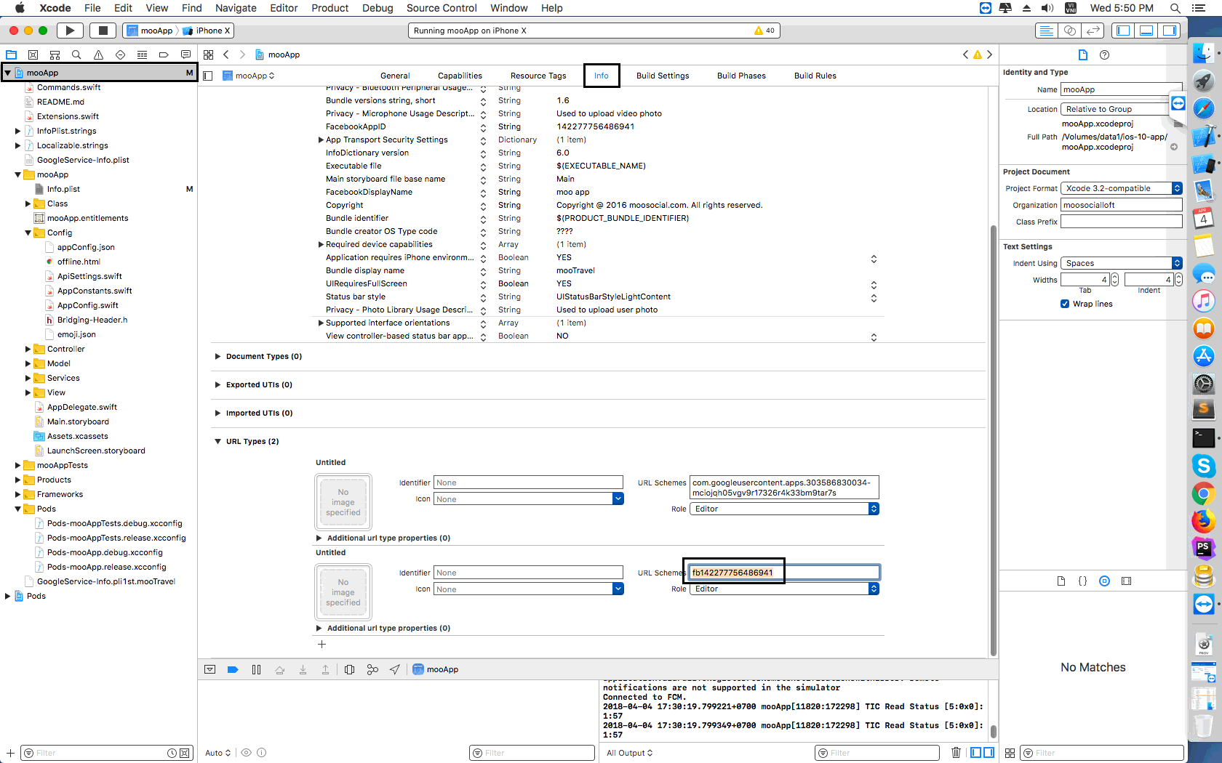
Task: Add a new URL type with plus
Action: 322,644
